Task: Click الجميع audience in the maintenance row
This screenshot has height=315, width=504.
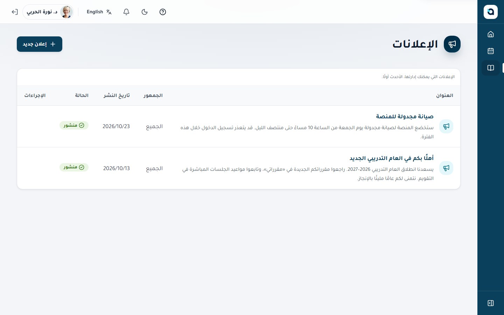Action: tap(154, 126)
